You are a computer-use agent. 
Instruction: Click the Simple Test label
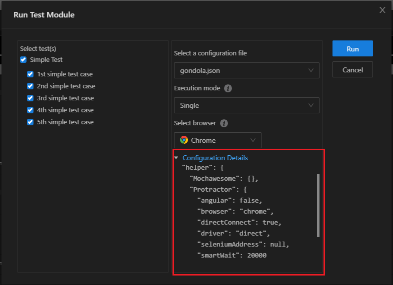tap(46, 60)
